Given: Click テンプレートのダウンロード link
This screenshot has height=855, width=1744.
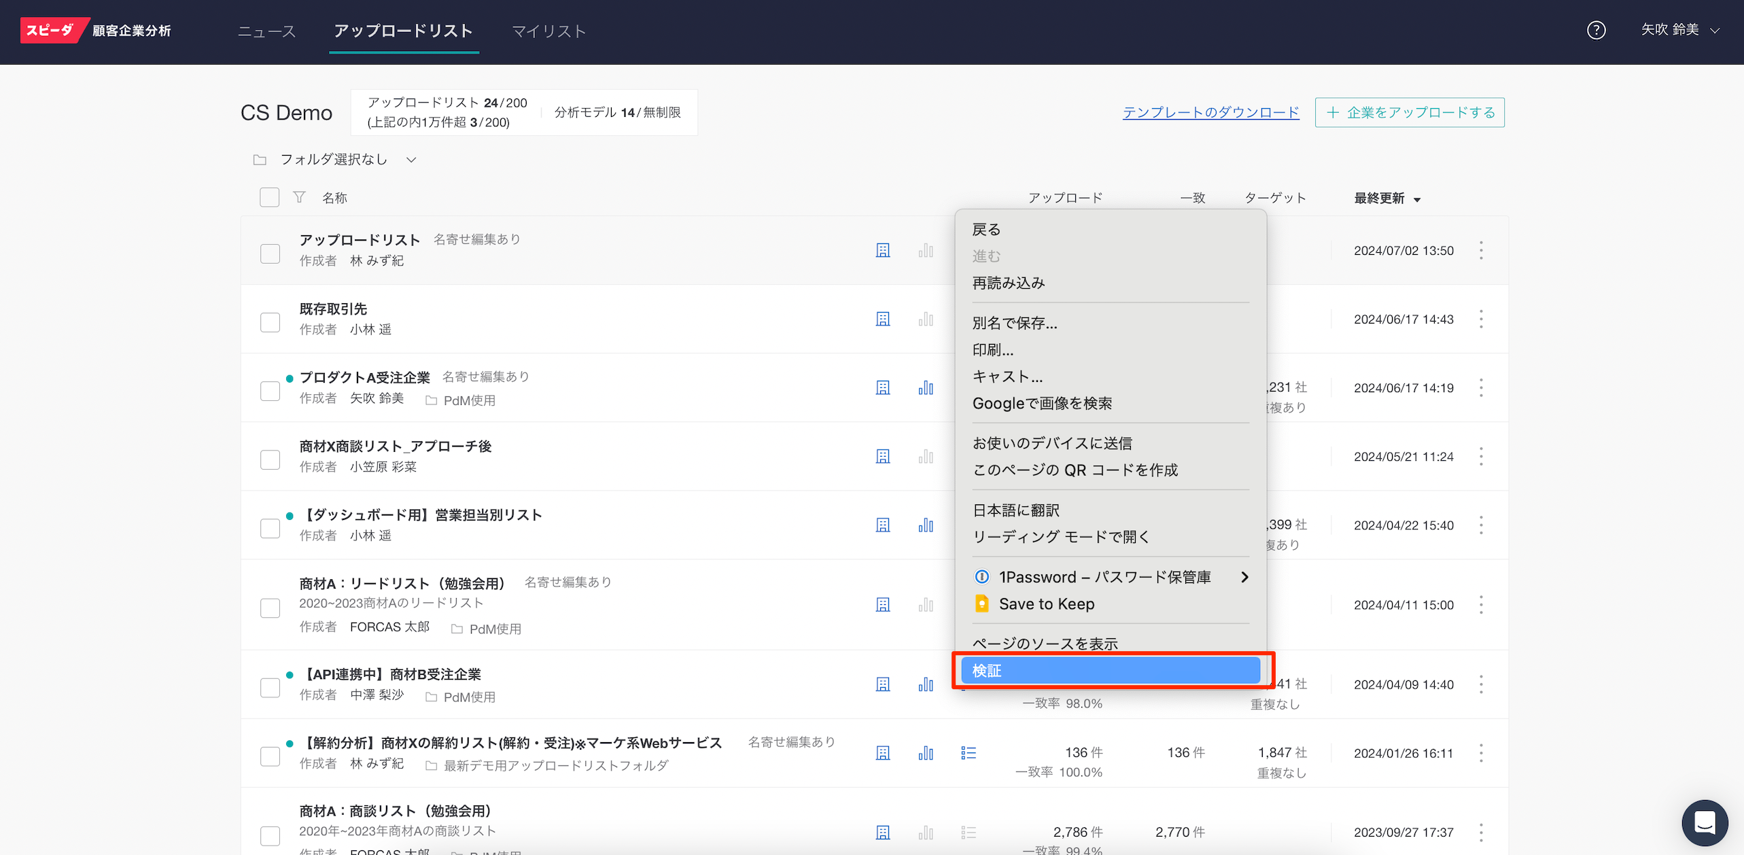Looking at the screenshot, I should (1210, 112).
